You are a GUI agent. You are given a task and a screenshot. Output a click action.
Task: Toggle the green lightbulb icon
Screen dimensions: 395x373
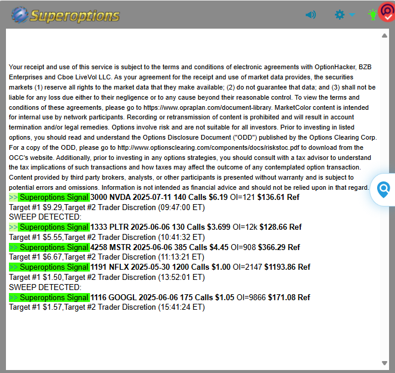click(x=372, y=15)
